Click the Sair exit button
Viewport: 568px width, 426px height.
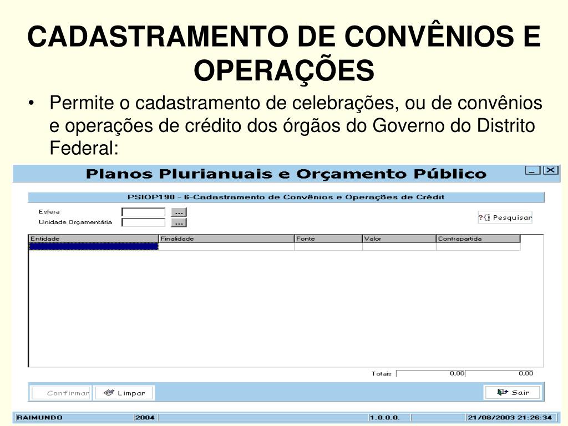(x=513, y=392)
